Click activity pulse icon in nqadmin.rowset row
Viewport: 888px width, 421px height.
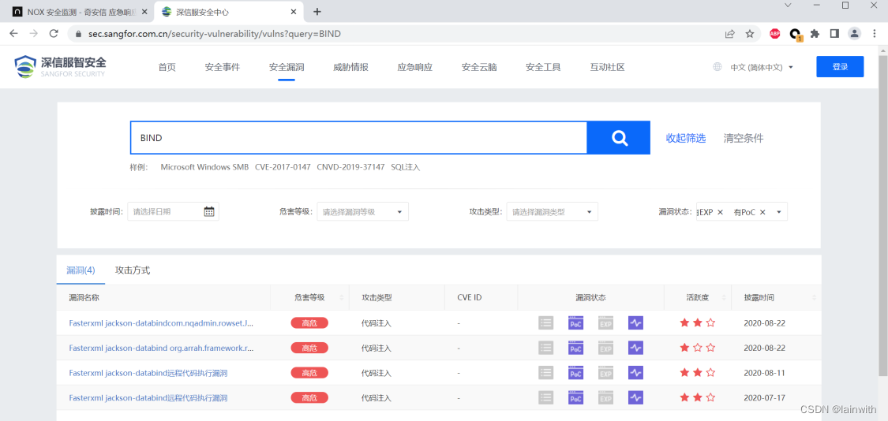click(x=635, y=323)
